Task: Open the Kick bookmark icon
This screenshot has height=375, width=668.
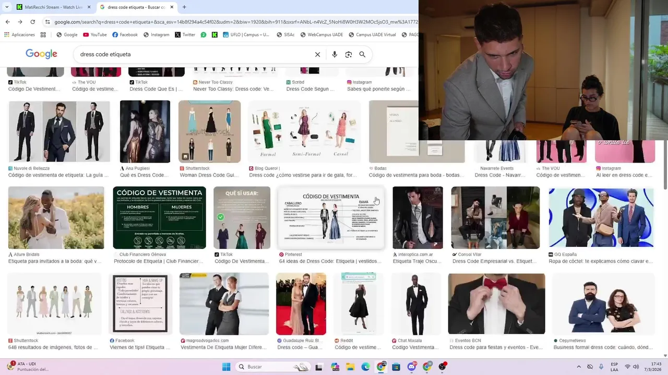Action: (214, 35)
